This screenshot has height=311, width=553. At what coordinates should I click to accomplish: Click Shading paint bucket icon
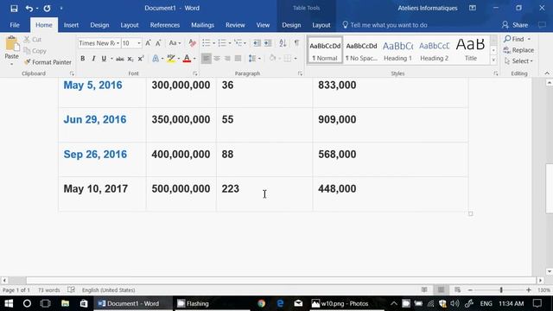[x=272, y=59]
